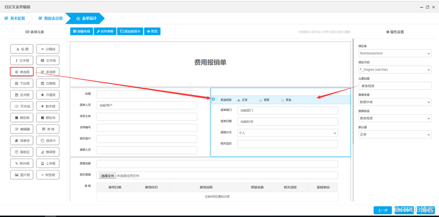Screen dimensions: 439x217
Task: Pick the 附件框 attachment element
Action: click(x=22, y=164)
